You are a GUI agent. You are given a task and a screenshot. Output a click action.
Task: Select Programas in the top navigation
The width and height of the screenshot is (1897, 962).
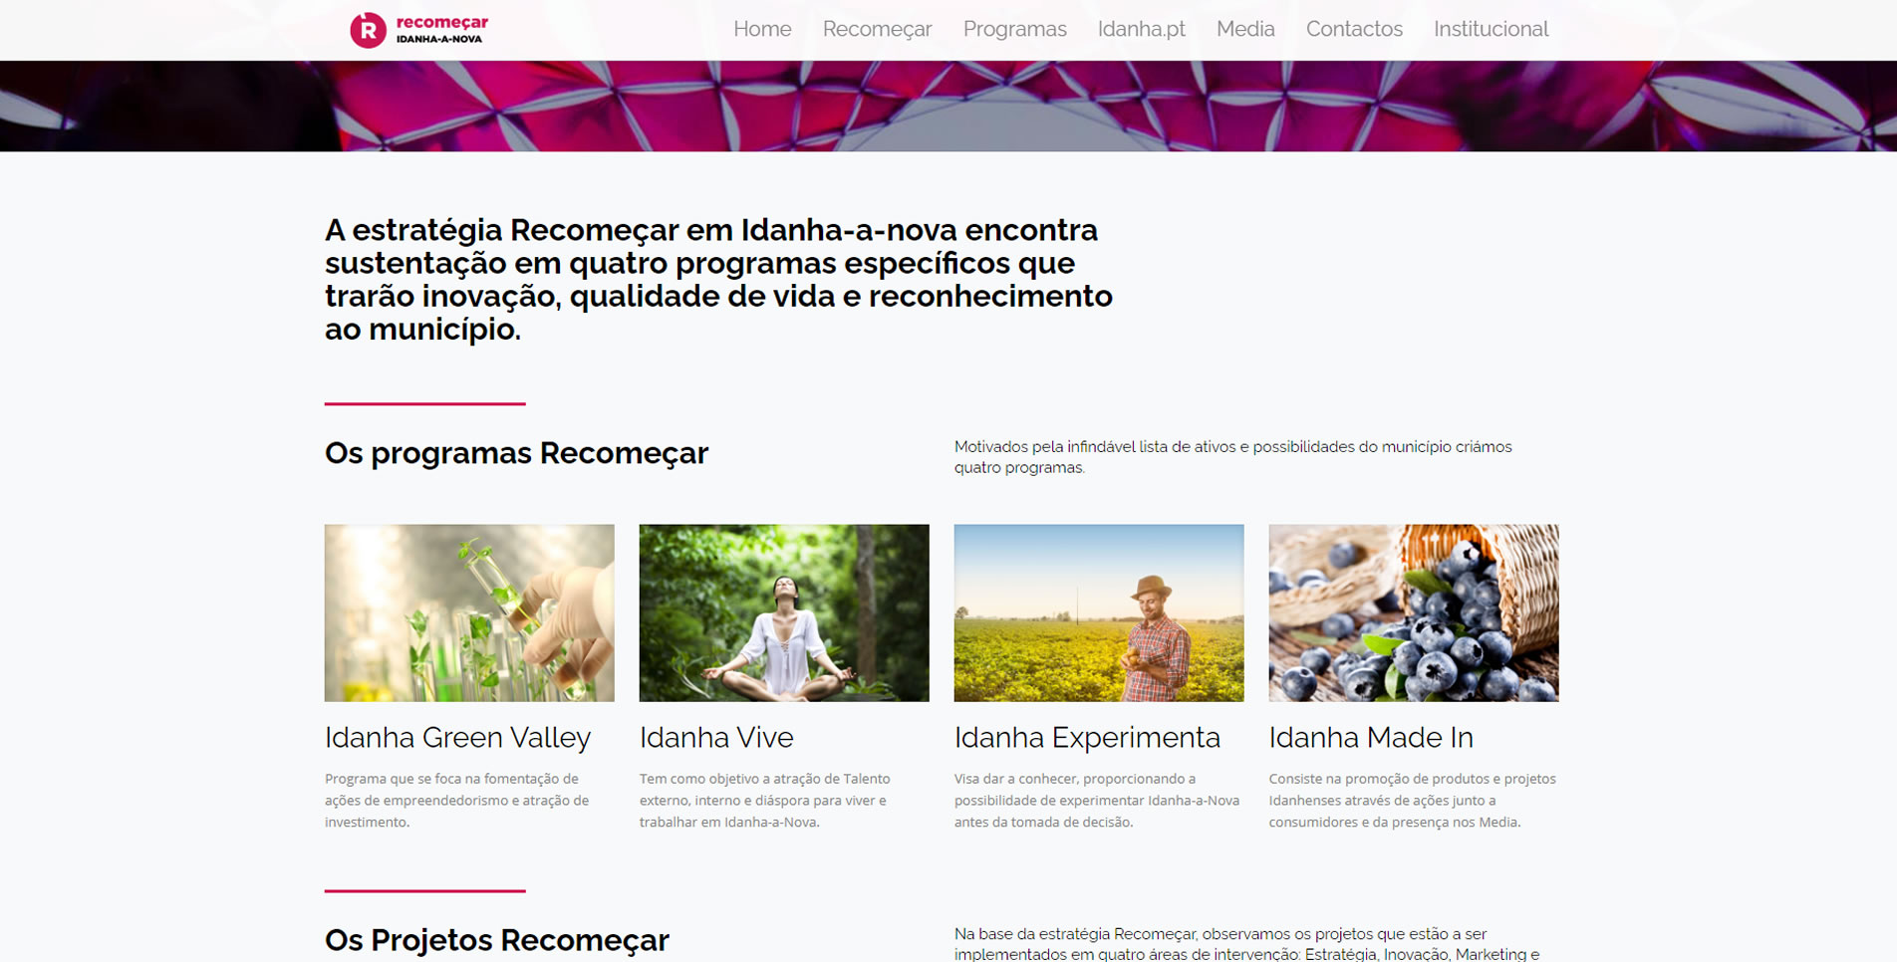point(1014,29)
